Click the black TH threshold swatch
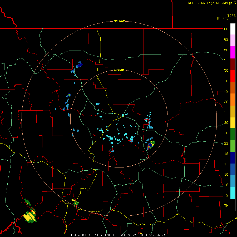 [x=233, y=205]
